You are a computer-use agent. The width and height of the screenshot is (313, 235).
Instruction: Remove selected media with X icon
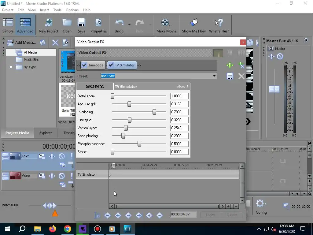click(x=55, y=42)
